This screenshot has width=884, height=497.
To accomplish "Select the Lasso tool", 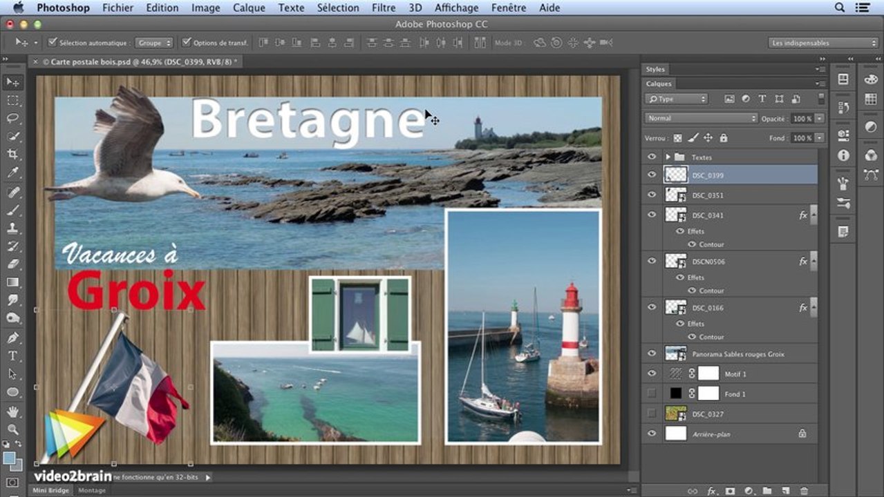I will click(x=12, y=118).
